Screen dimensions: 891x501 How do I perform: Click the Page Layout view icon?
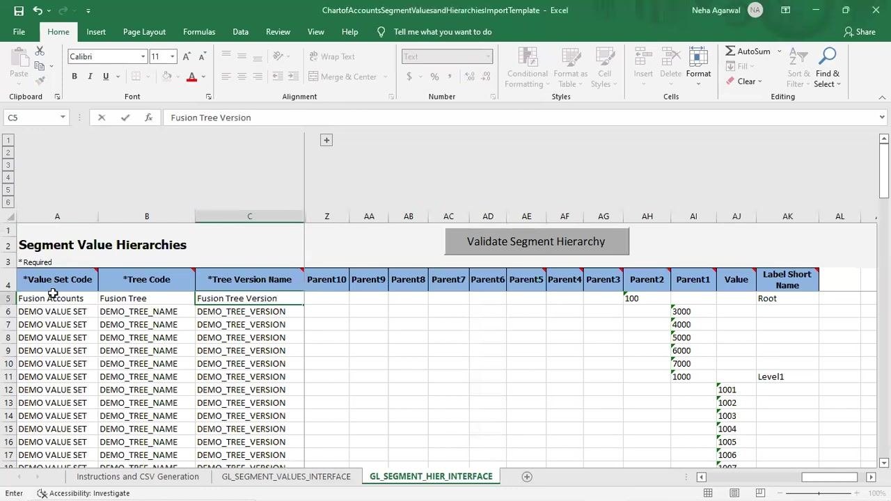(734, 493)
